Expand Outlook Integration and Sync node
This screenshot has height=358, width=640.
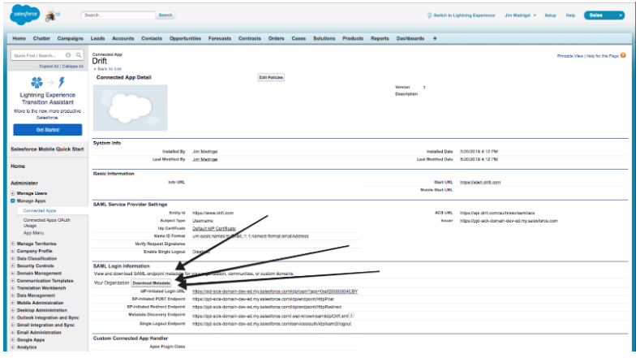point(13,317)
